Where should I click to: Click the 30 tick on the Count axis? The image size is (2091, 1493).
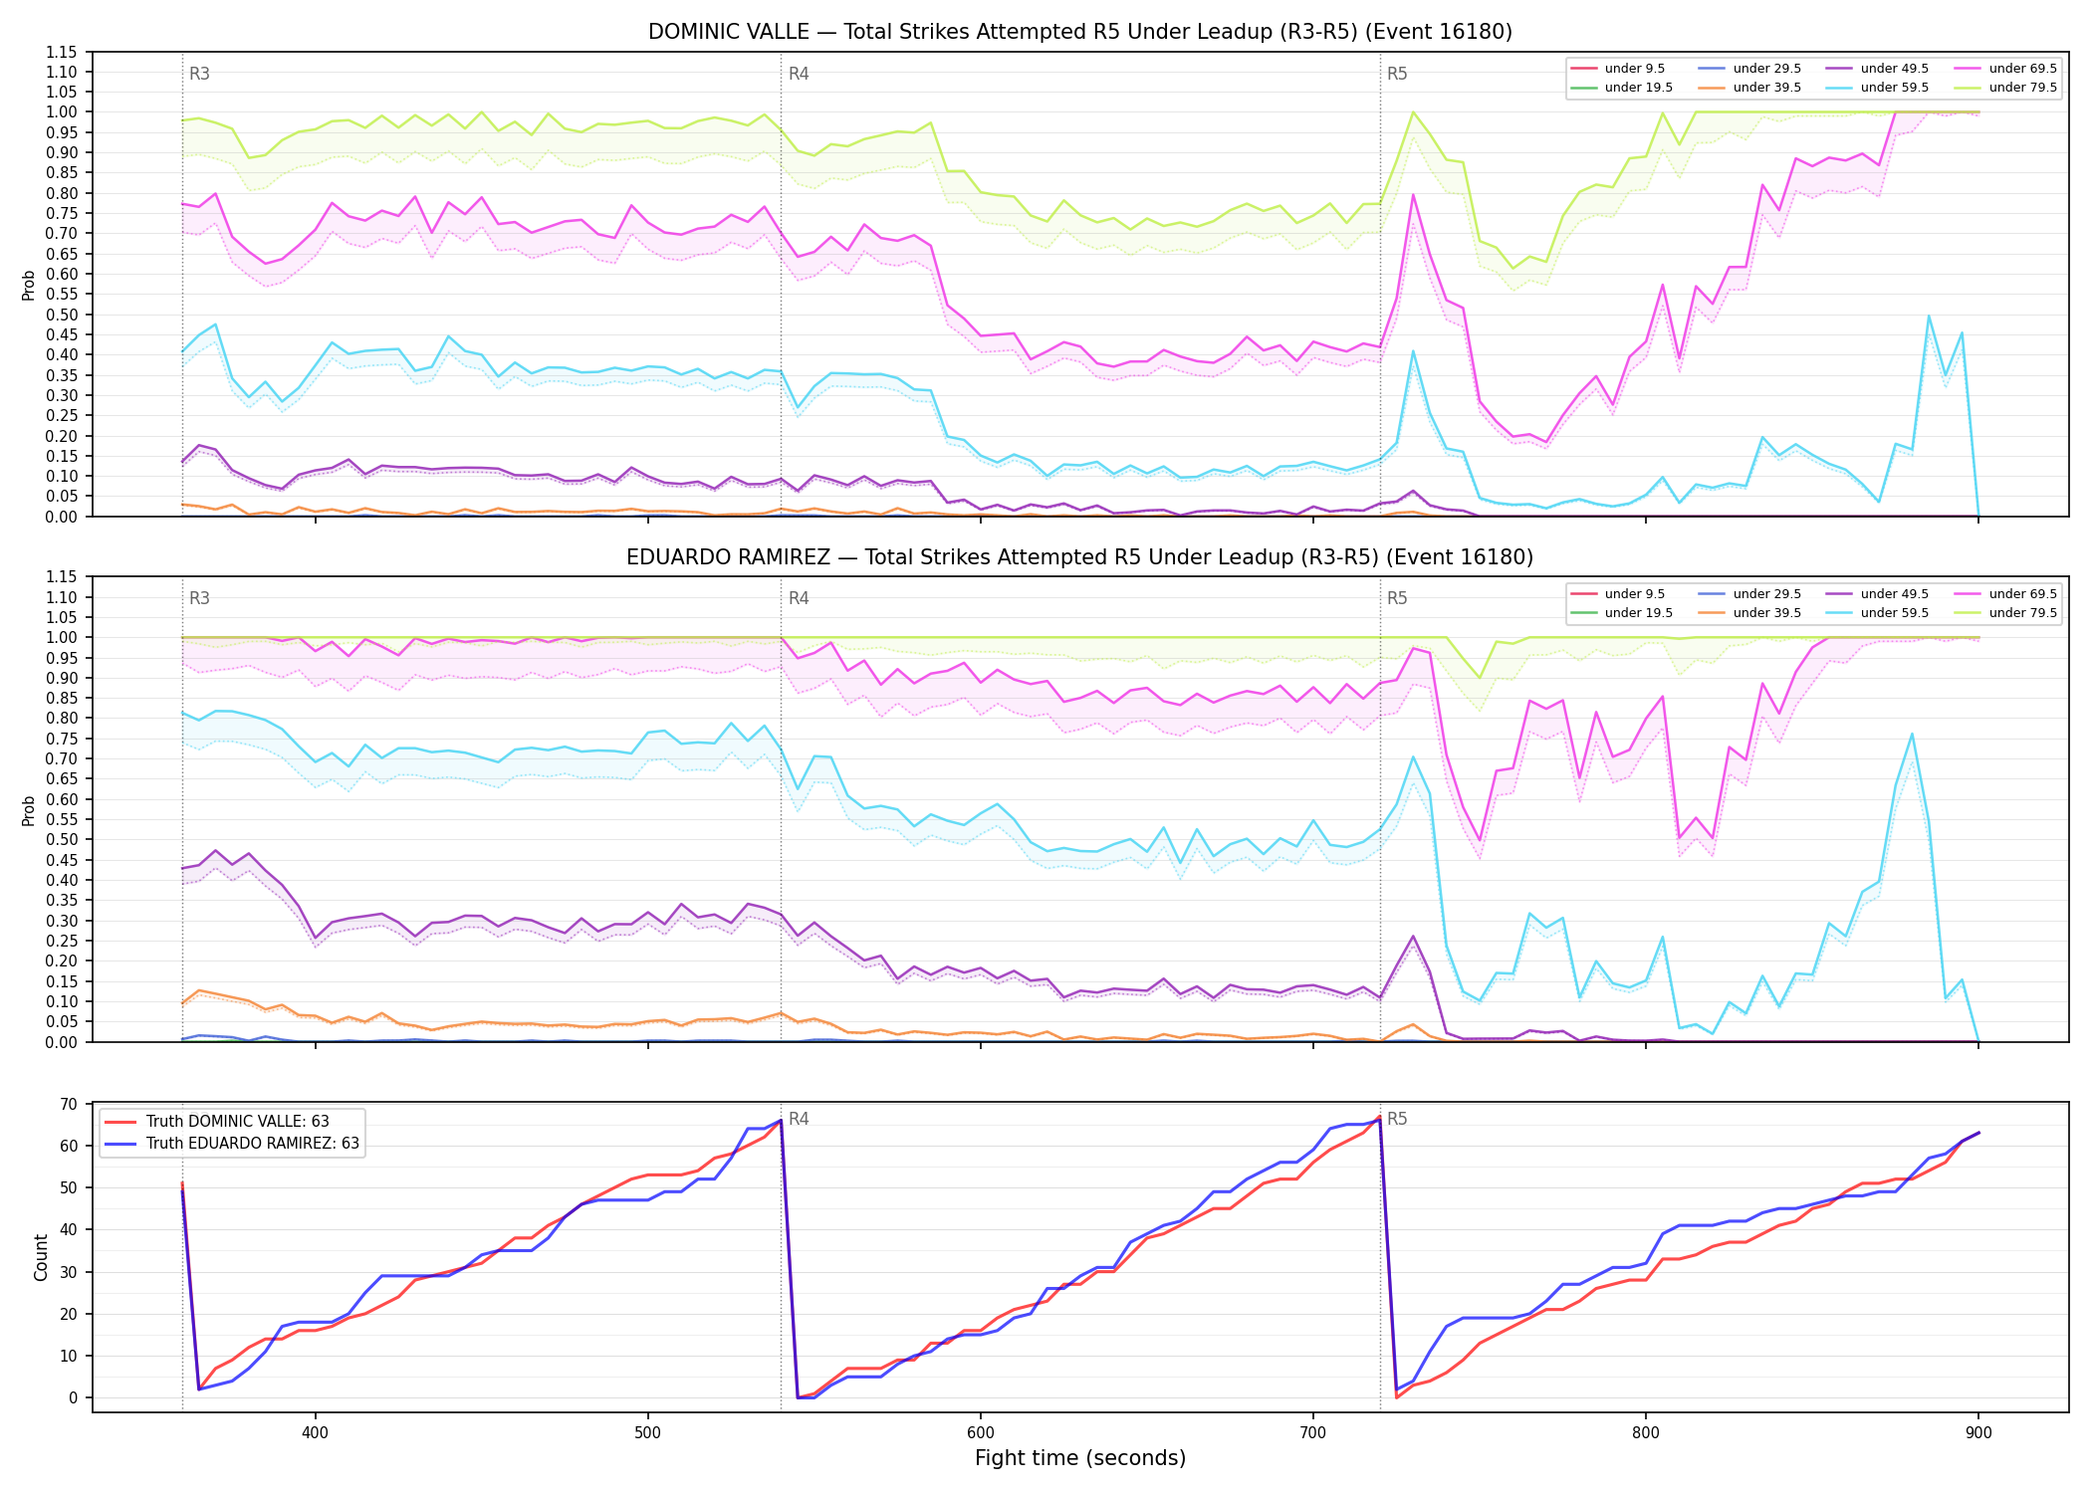[69, 1272]
